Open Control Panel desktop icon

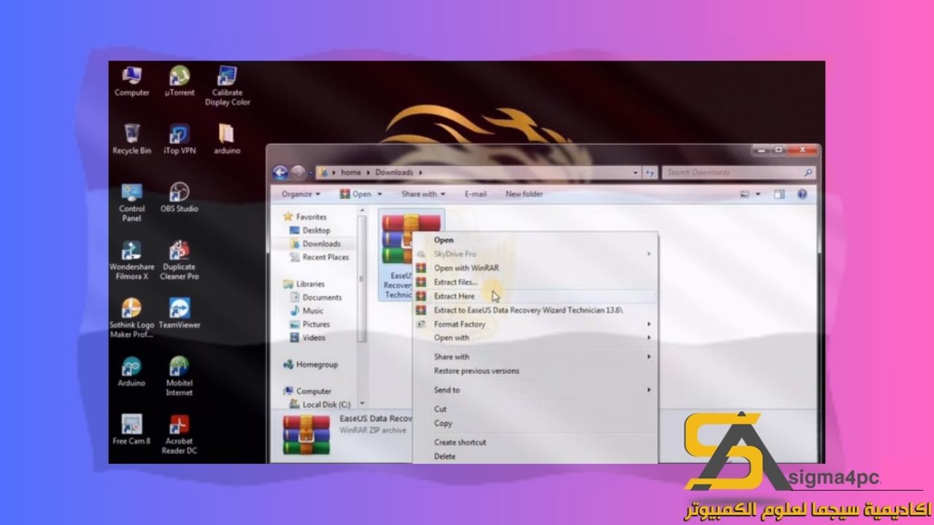coord(132,202)
